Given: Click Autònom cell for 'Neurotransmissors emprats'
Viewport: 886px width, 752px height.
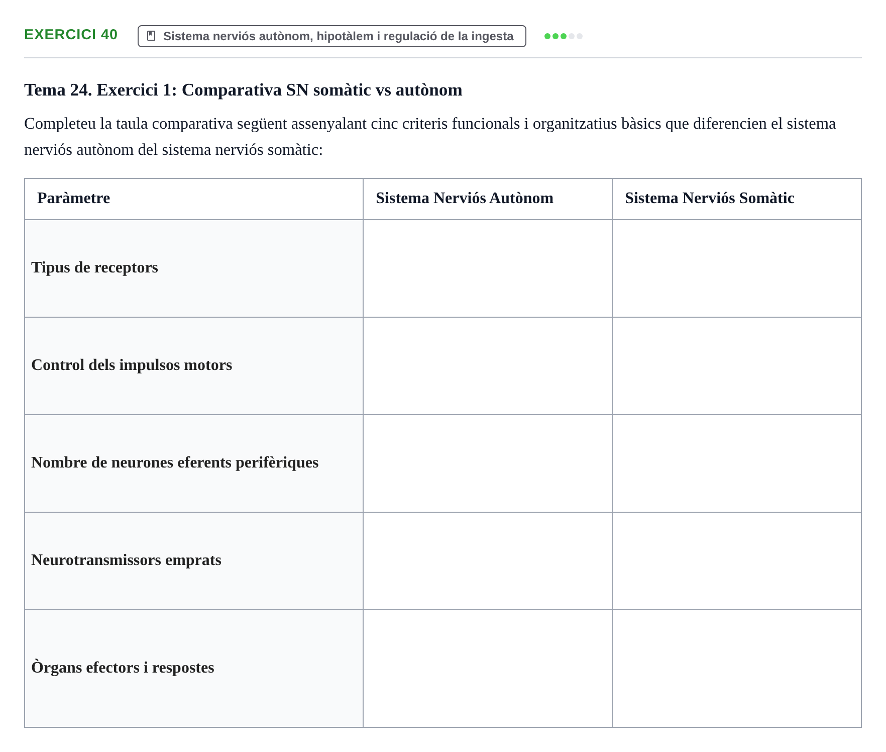Looking at the screenshot, I should click(488, 561).
